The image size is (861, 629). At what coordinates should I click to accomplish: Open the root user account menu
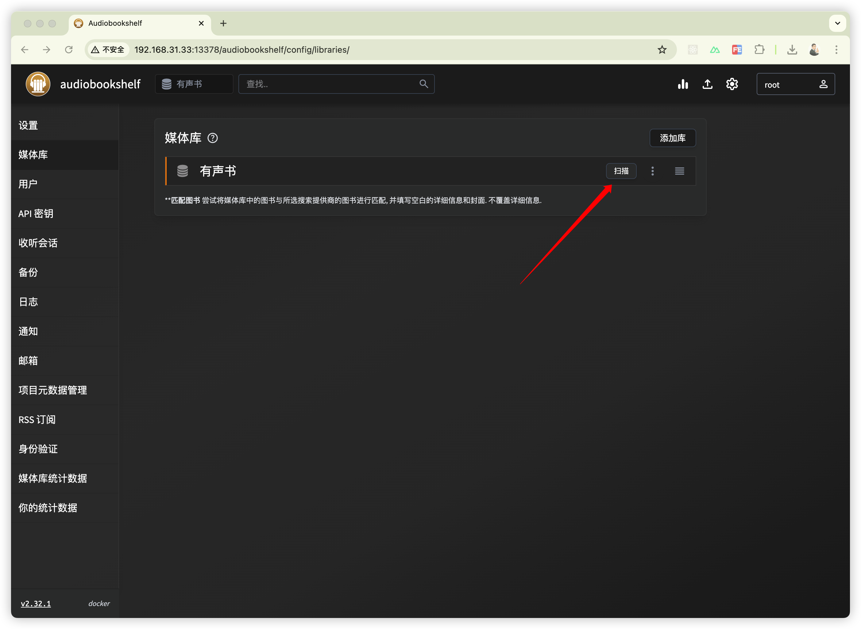[795, 84]
